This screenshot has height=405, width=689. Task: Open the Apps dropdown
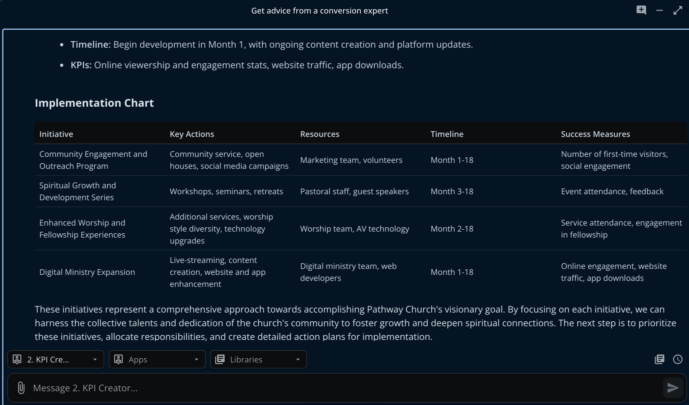click(157, 359)
